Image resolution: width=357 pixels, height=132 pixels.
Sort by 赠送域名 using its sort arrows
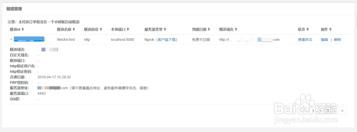[x=236, y=29]
